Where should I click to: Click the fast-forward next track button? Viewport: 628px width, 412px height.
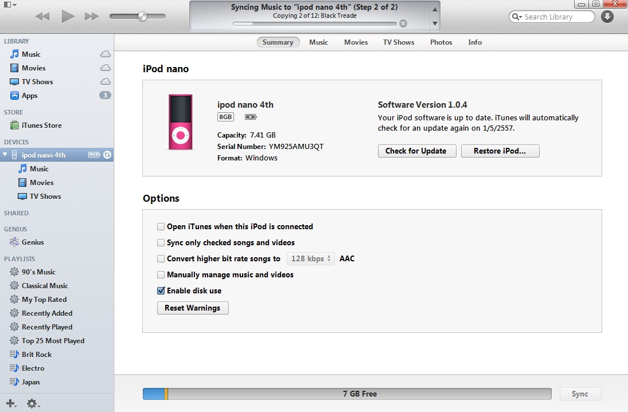tap(92, 17)
